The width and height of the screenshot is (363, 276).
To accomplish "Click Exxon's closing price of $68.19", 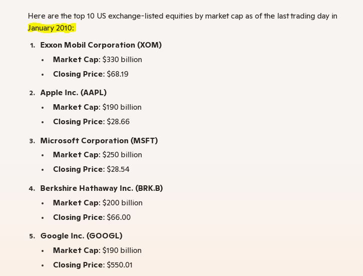I will point(118,74).
